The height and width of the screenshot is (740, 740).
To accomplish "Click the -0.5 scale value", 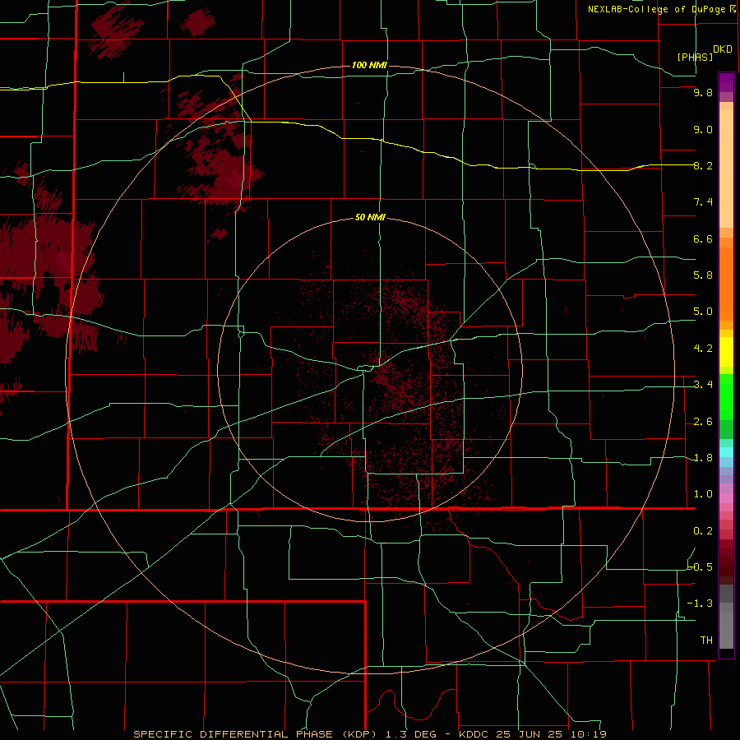I will pos(701,567).
